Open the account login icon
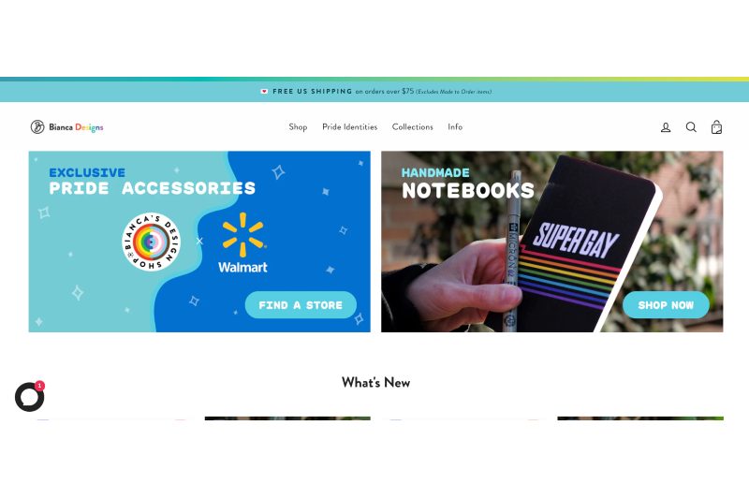Image resolution: width=749 pixels, height=499 pixels. [666, 127]
